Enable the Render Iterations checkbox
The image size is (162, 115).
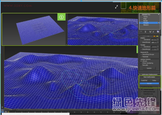pos(141,47)
